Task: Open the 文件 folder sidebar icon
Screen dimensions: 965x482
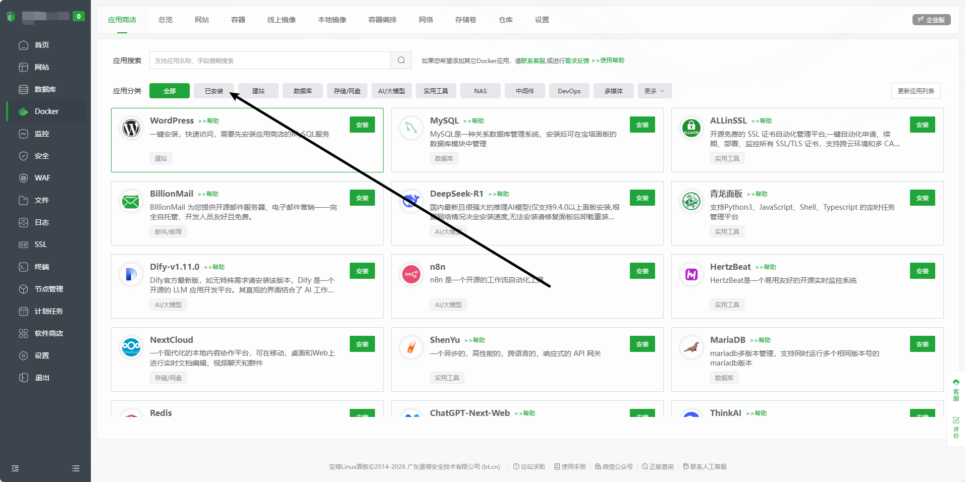Action: click(23, 200)
